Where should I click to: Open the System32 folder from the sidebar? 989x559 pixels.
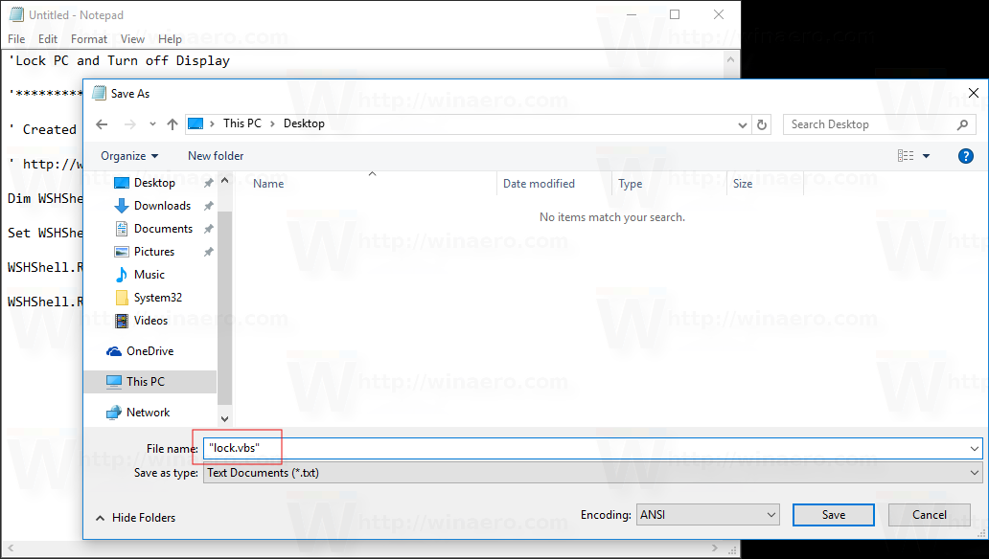[159, 297]
